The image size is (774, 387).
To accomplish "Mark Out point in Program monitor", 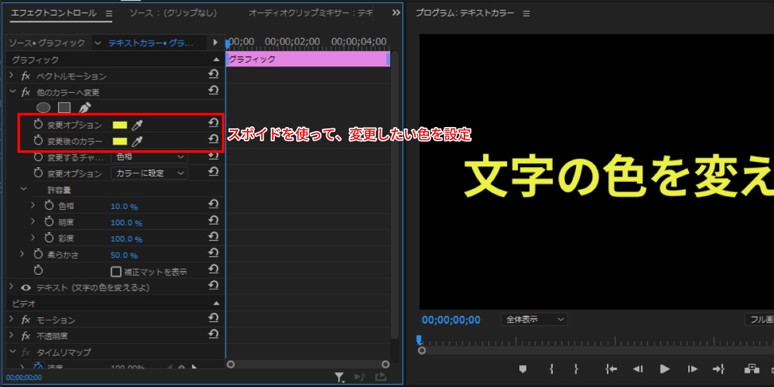I will tap(576, 369).
